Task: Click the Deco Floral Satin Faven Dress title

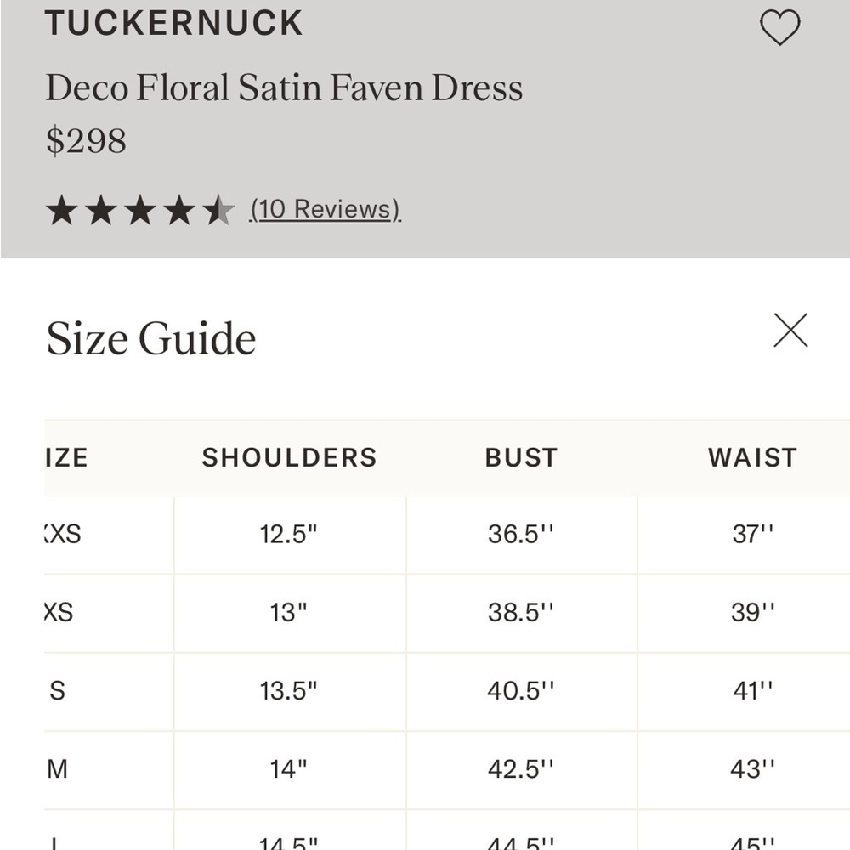Action: (285, 88)
